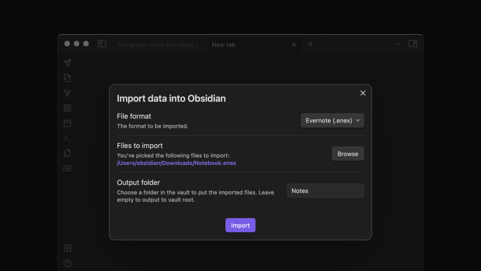Open today's daily note from the paper plane icon
The height and width of the screenshot is (271, 481).
point(67,63)
